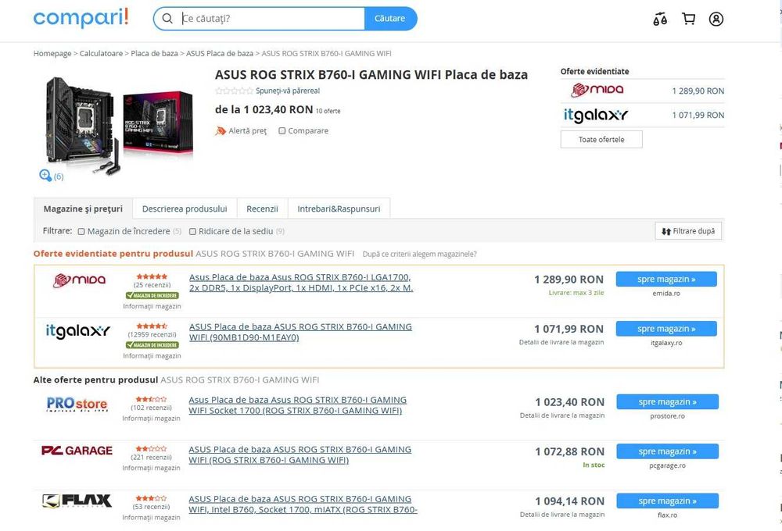782x531 pixels.
Task: Click the itgalaxy shop logo in offer list
Action: [77, 331]
